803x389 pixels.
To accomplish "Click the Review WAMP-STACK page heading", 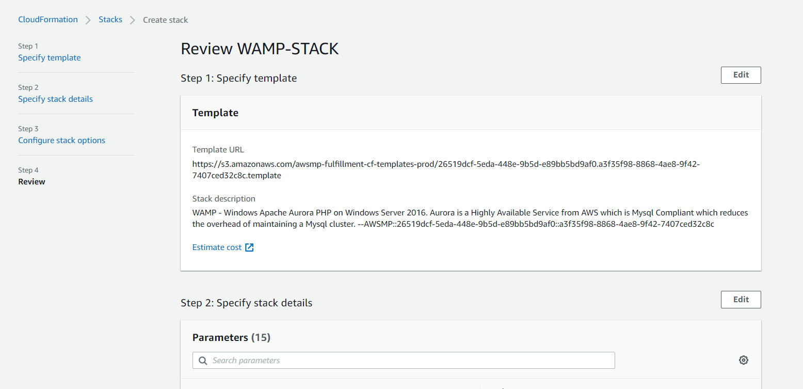I will coord(260,49).
